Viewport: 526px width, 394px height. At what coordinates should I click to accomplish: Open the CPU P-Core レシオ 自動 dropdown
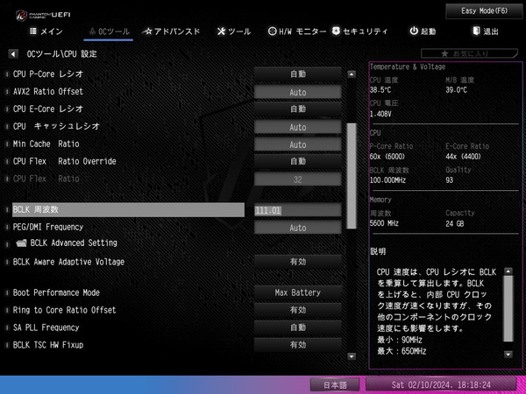coord(297,74)
